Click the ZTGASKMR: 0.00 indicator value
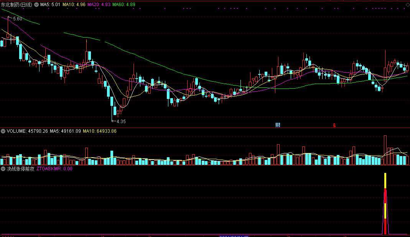This screenshot has height=237, width=410. [x=54, y=169]
